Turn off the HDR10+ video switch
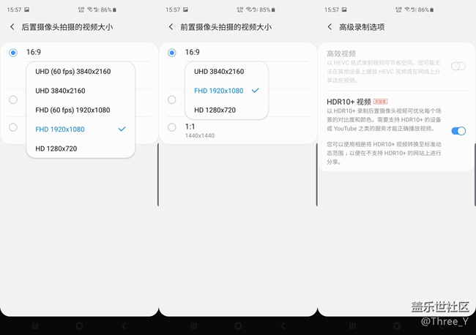The width and height of the screenshot is (476, 335). click(x=458, y=131)
